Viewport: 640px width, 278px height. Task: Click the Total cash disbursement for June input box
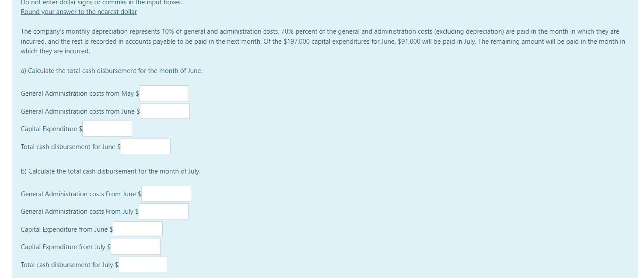coord(145,146)
